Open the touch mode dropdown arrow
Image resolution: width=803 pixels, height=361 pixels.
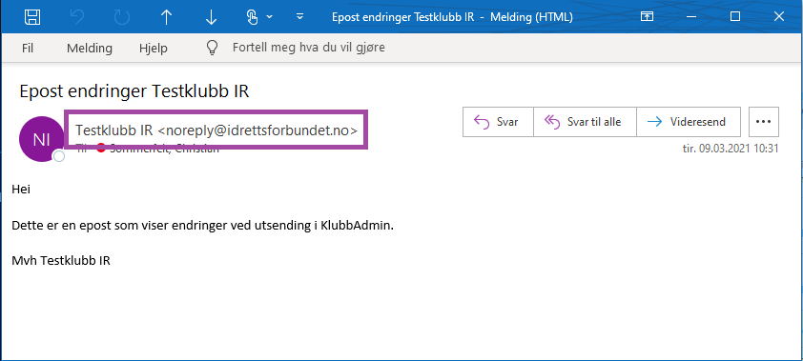coord(269,17)
